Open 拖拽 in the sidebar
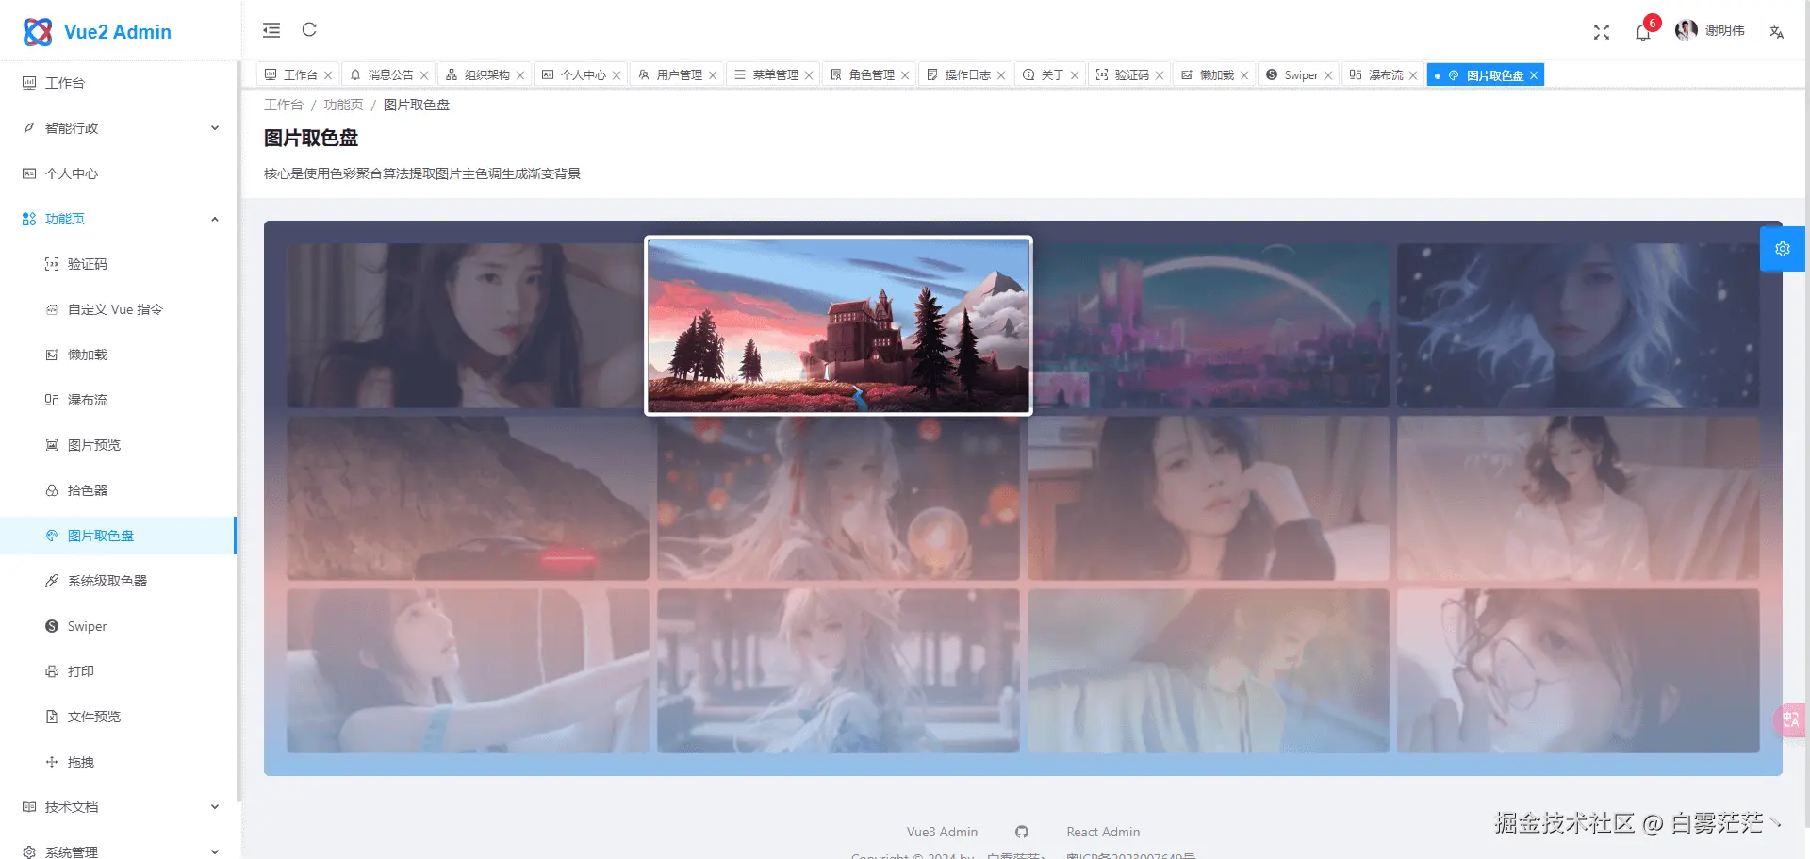Viewport: 1810px width, 859px height. [118, 762]
